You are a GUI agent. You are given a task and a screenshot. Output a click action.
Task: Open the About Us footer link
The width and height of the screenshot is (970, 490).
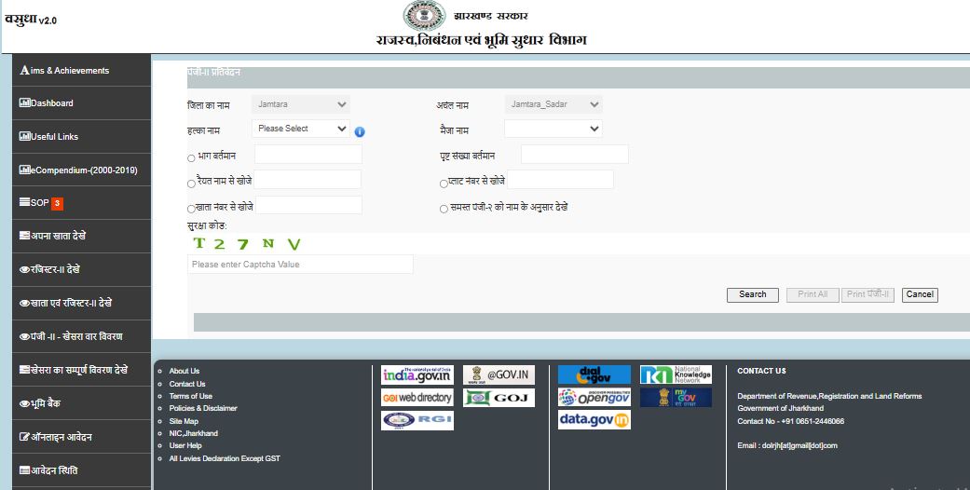point(184,371)
